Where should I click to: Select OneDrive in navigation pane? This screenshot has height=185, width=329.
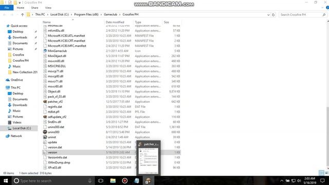click(16, 80)
